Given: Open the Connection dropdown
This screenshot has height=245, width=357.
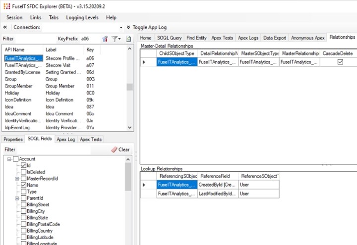Looking at the screenshot, I should pyautogui.click(x=121, y=28).
